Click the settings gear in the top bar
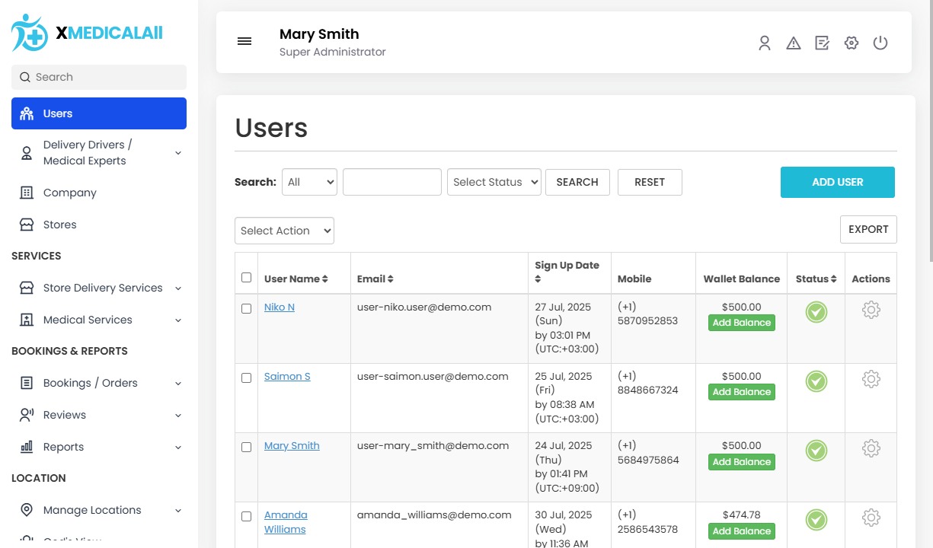This screenshot has width=933, height=548. pyautogui.click(x=851, y=43)
